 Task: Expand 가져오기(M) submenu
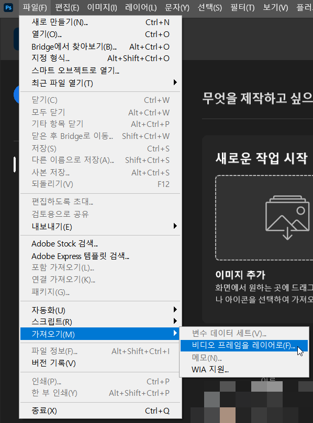click(100, 334)
